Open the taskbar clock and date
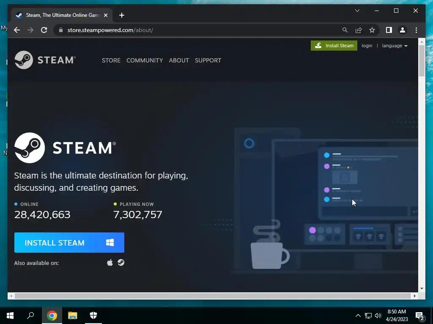This screenshot has width=433, height=324. (x=397, y=316)
